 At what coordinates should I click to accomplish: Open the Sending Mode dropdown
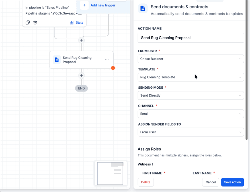(x=191, y=95)
